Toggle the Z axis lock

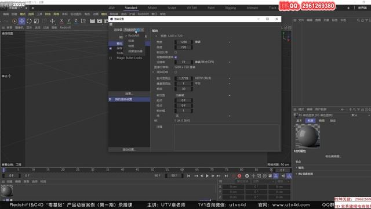tap(76, 21)
